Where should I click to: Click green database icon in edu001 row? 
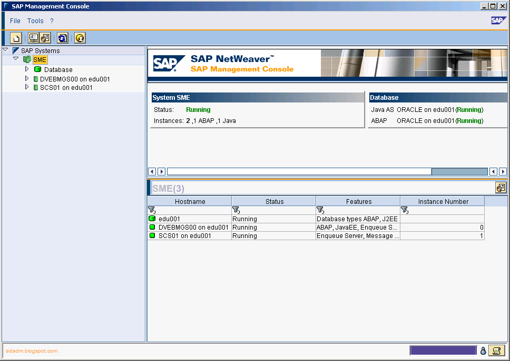pyautogui.click(x=152, y=219)
